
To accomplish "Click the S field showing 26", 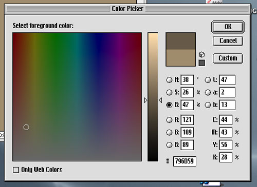I will click(x=187, y=92).
